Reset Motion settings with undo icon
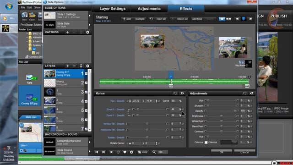The height and width of the screenshot is (165, 293). point(175,93)
